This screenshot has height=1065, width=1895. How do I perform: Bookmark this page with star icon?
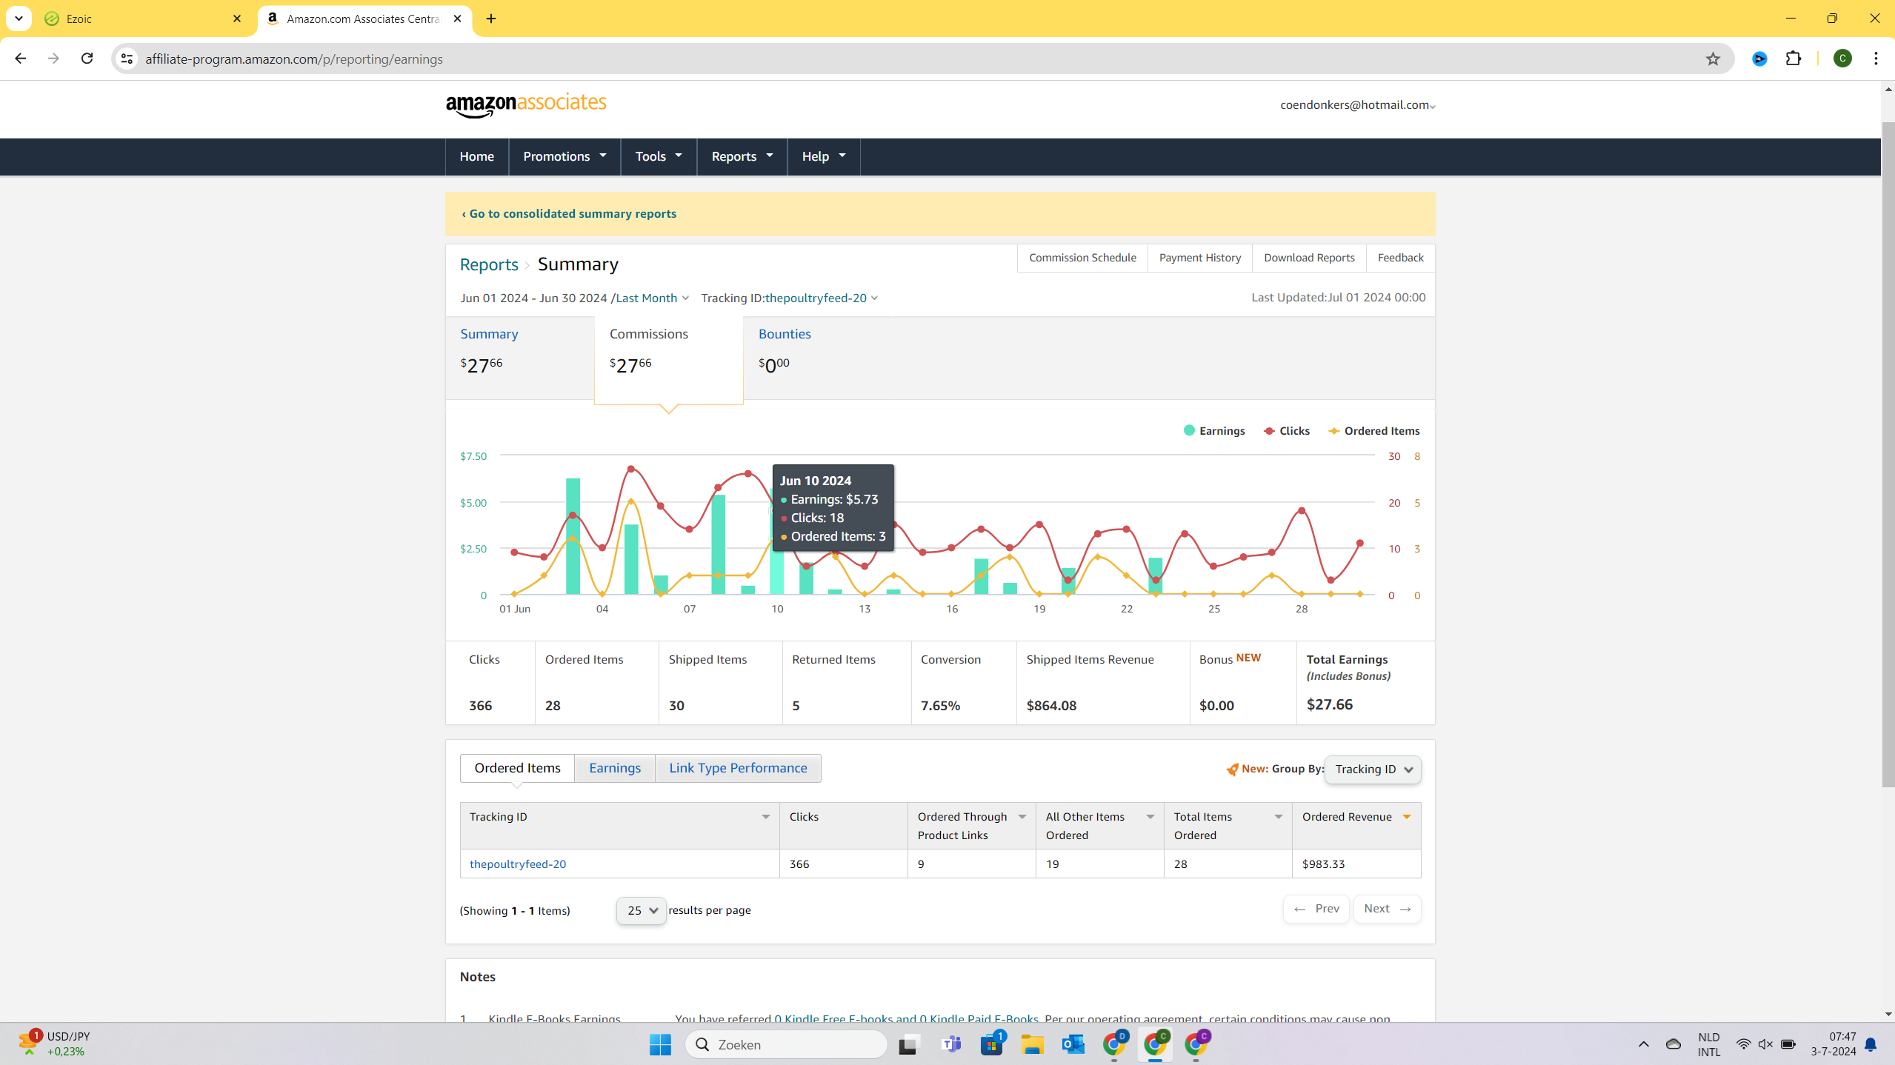1712,59
